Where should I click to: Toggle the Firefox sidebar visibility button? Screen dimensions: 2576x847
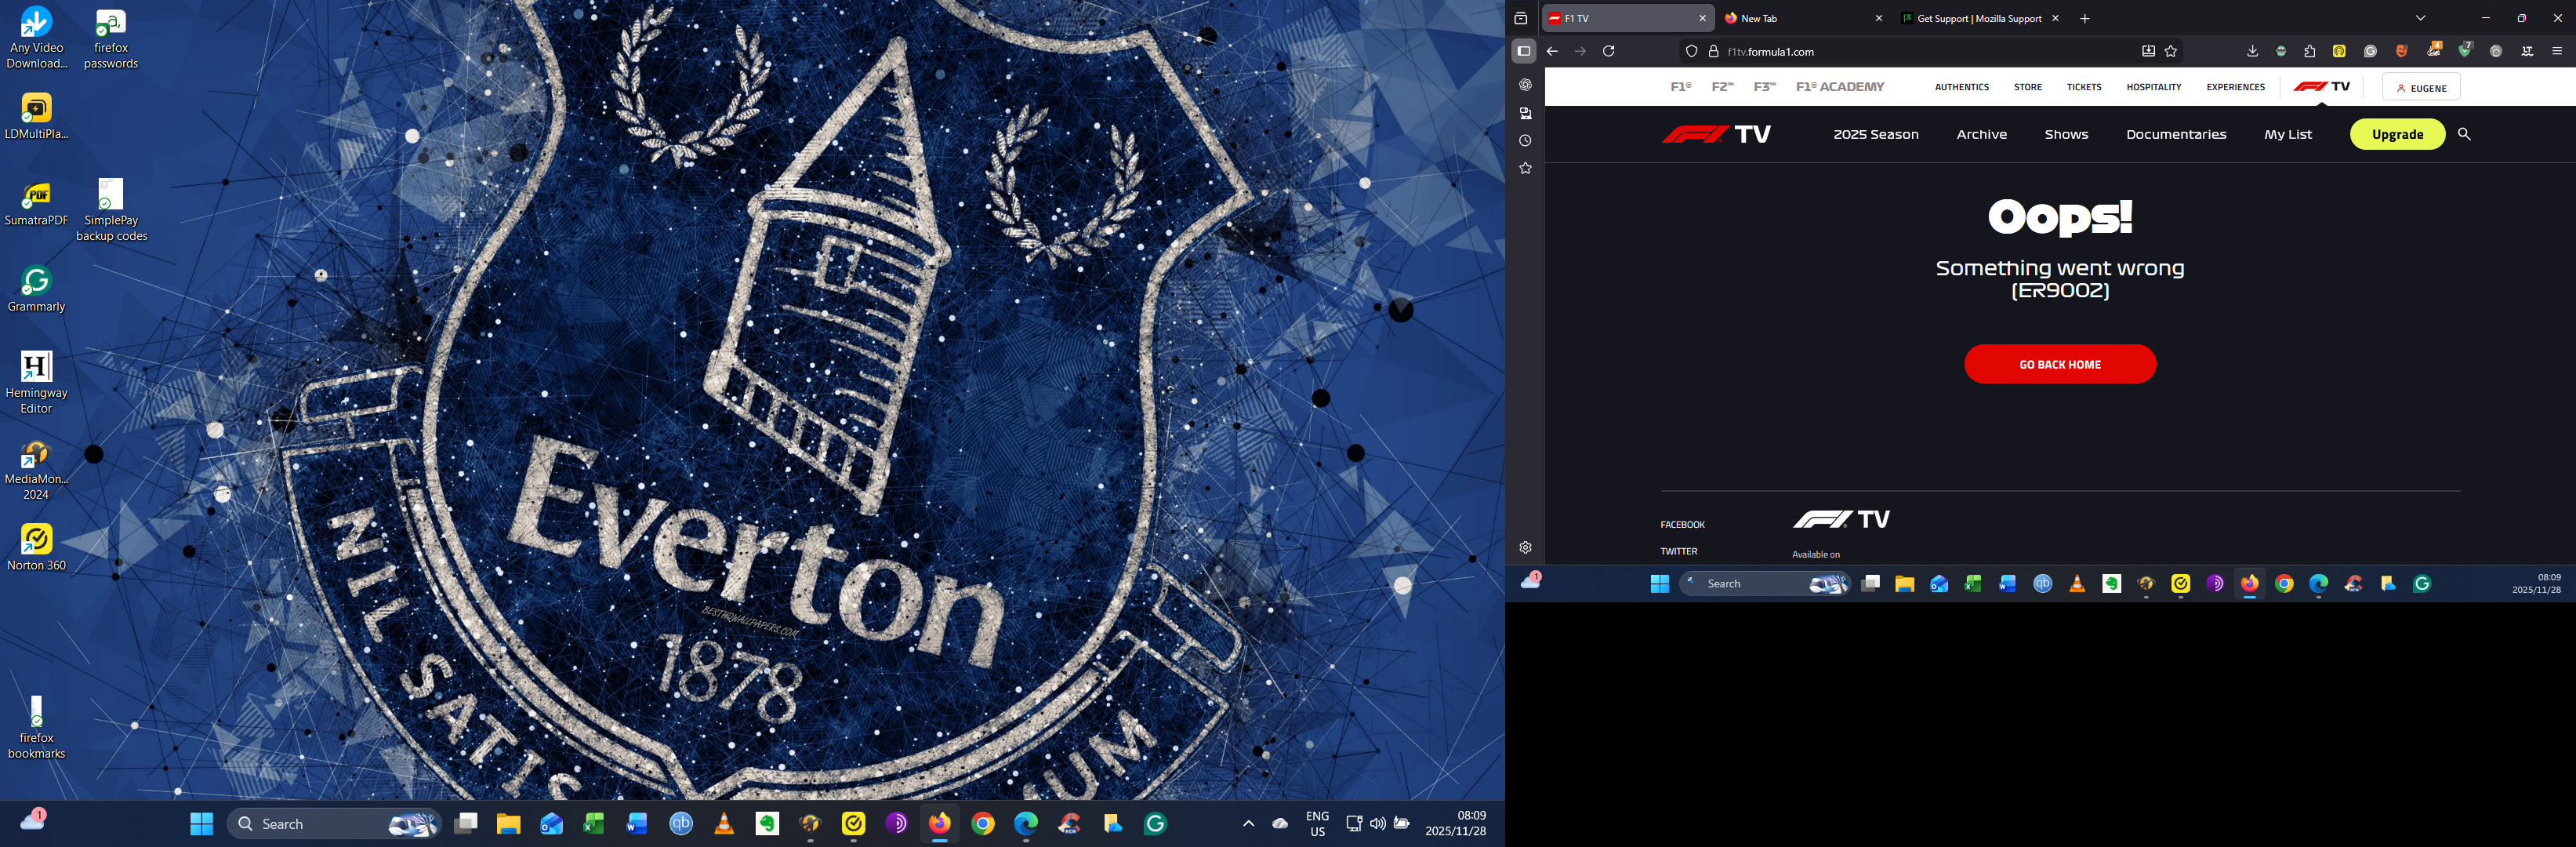[x=1524, y=51]
